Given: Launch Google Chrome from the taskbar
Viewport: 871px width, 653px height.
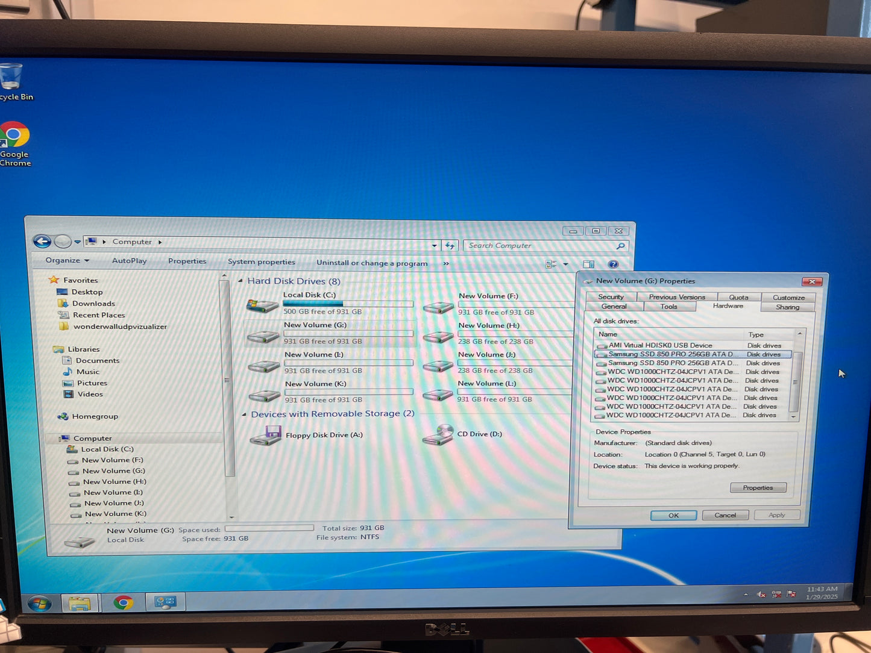Looking at the screenshot, I should (124, 602).
